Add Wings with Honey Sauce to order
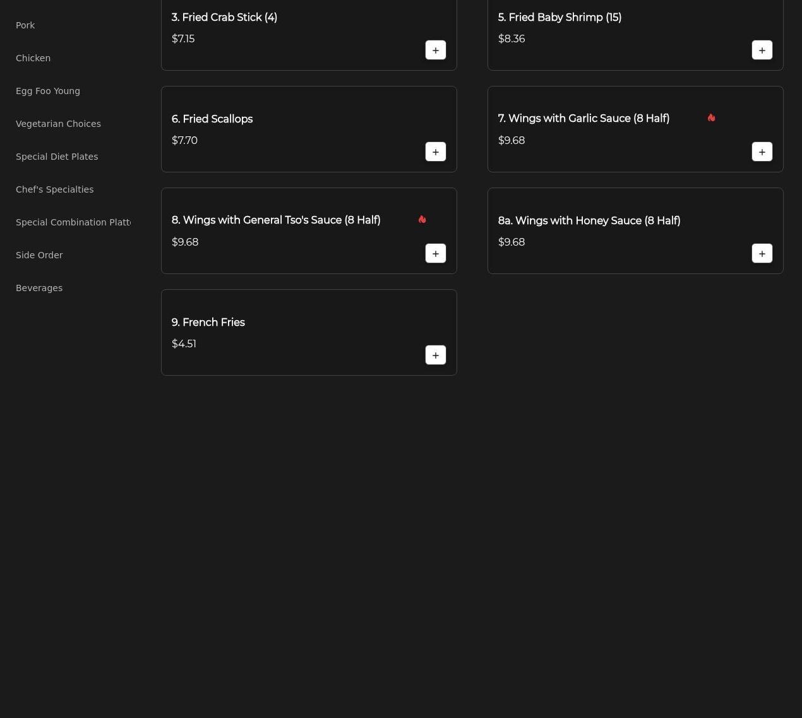802x718 pixels. tap(762, 254)
